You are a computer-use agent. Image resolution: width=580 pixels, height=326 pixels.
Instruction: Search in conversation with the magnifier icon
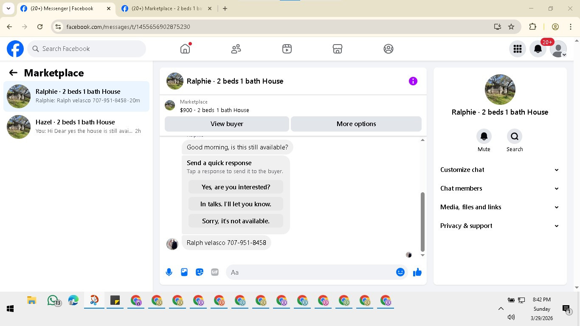(x=515, y=136)
